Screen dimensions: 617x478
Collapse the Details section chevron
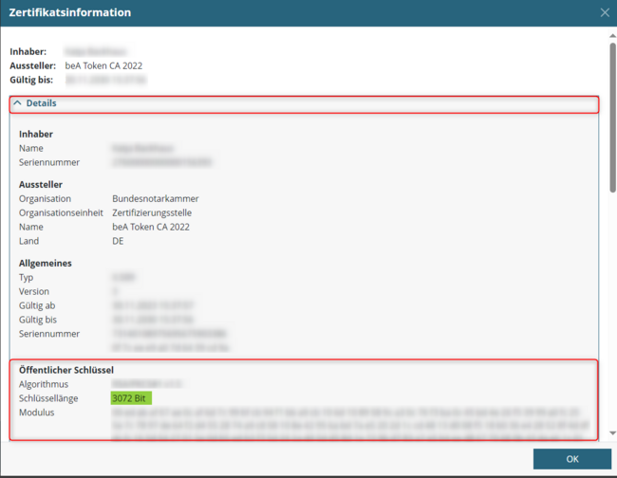[x=17, y=103]
